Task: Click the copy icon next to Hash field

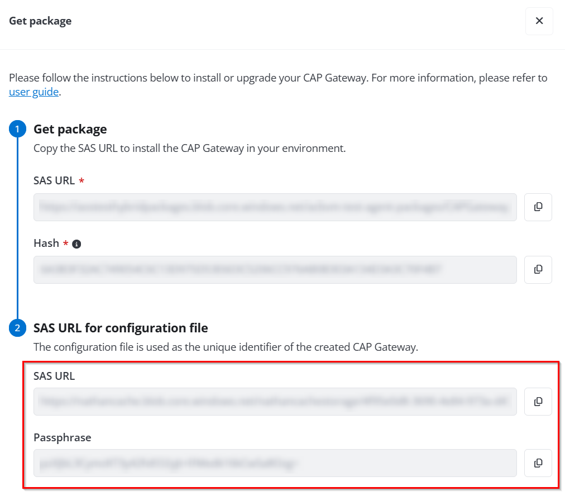Action: click(538, 269)
